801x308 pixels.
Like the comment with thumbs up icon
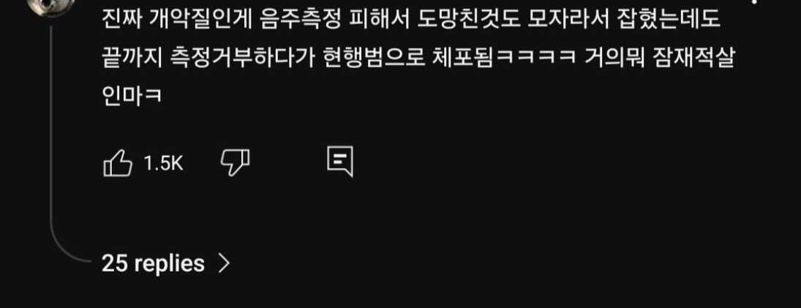coord(118,163)
